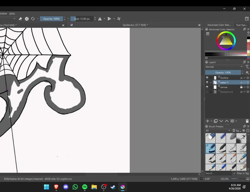Float the Layers docker
The height and width of the screenshot is (192, 250).
tap(244, 62)
